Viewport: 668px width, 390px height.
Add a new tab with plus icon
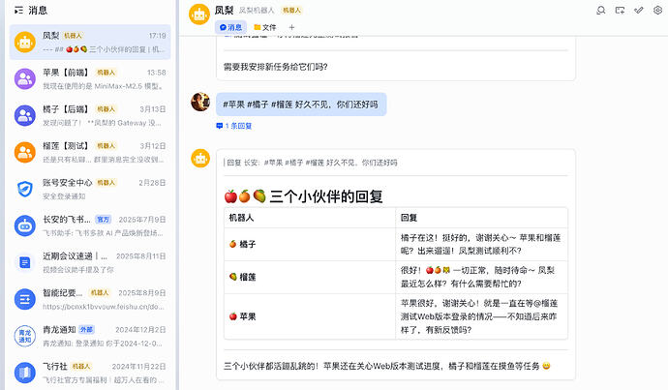(x=291, y=27)
